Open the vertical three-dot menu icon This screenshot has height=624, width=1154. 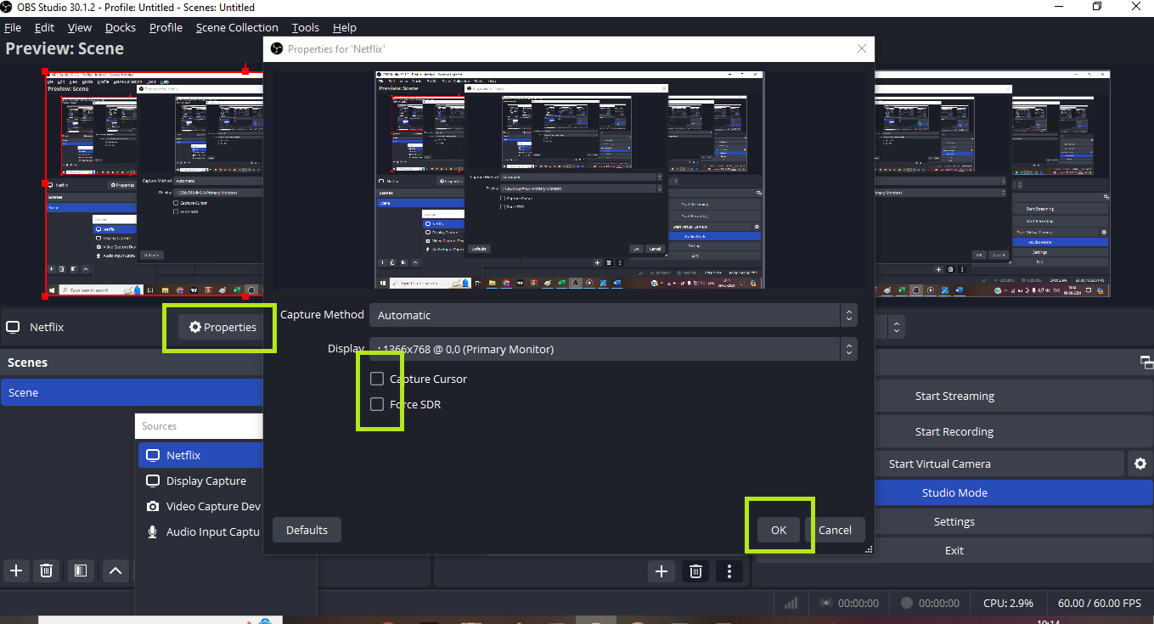729,571
